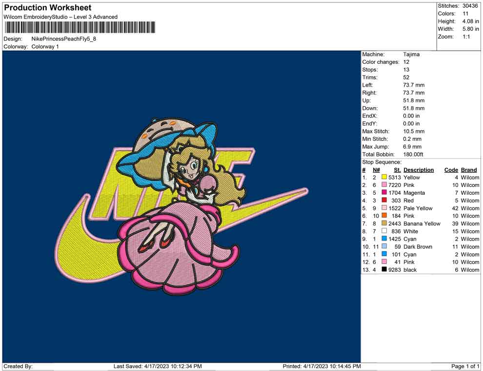Click the Stop Sequence heading
The width and height of the screenshot is (483, 371).
click(382, 162)
